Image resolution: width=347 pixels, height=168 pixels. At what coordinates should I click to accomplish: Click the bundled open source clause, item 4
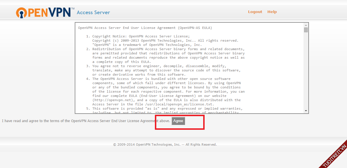tap(161, 79)
